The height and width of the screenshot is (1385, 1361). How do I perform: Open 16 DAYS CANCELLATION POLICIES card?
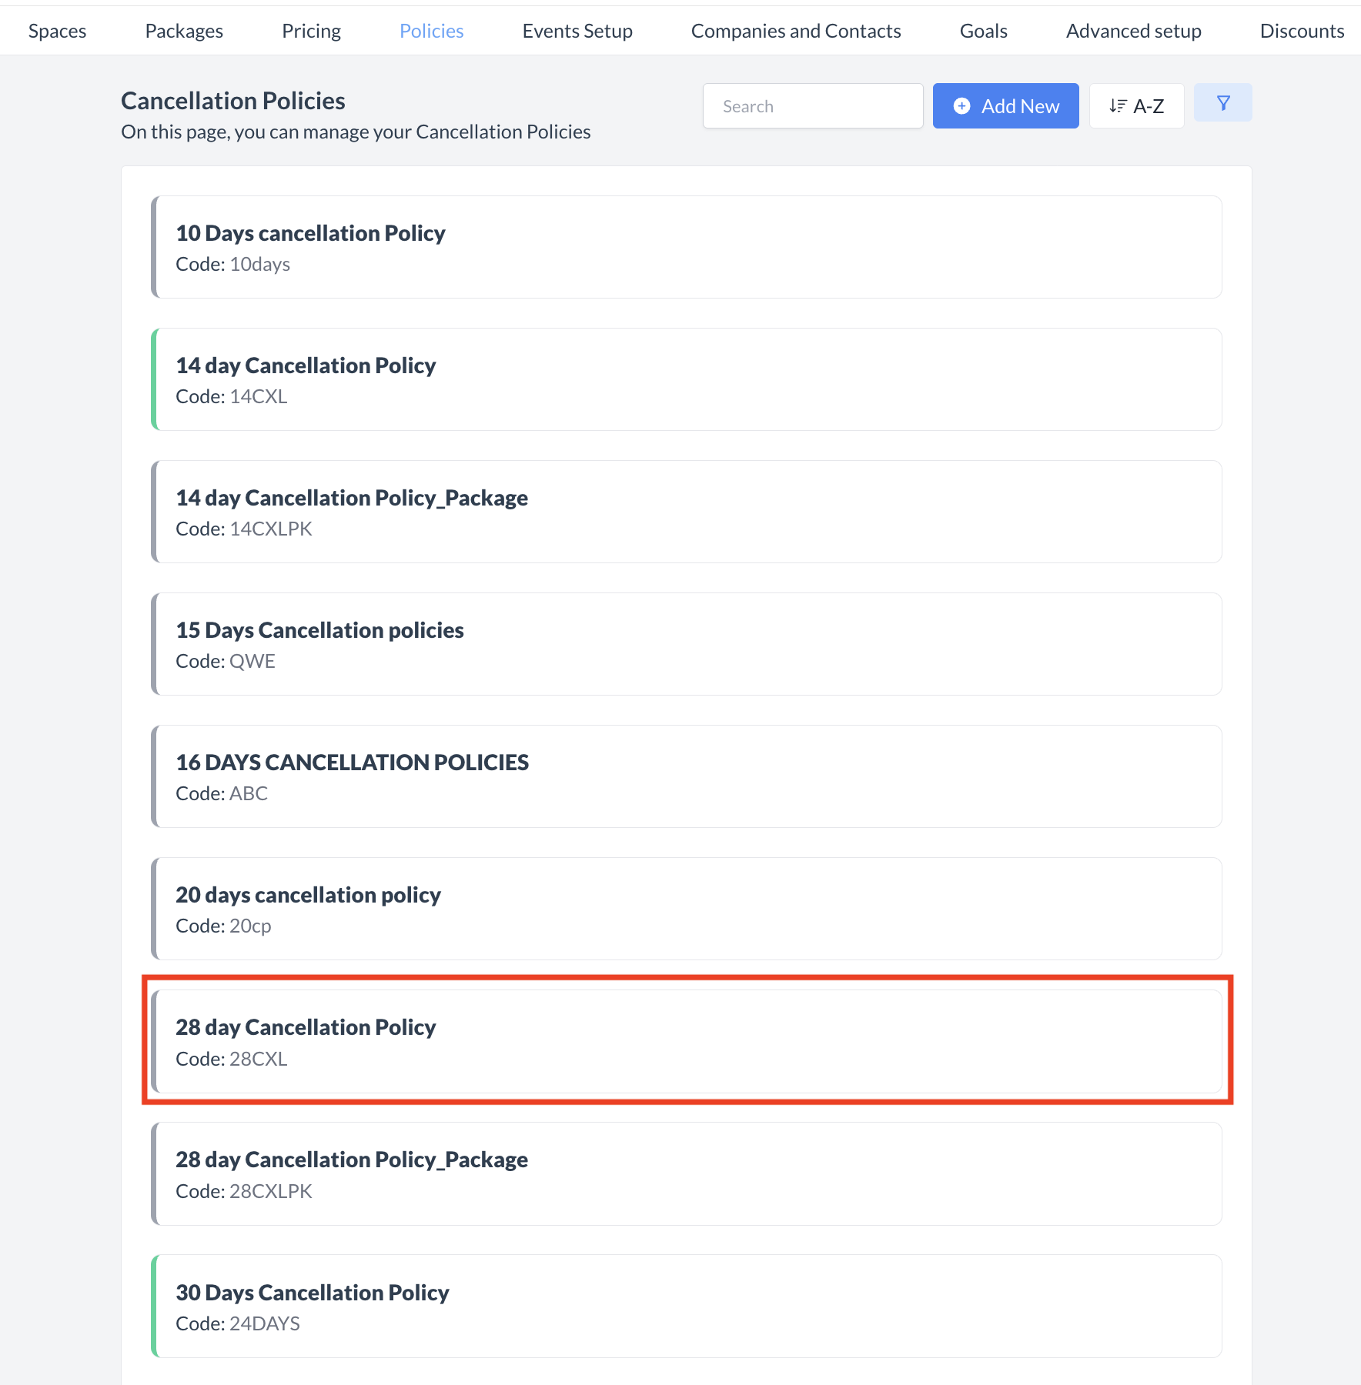[685, 776]
